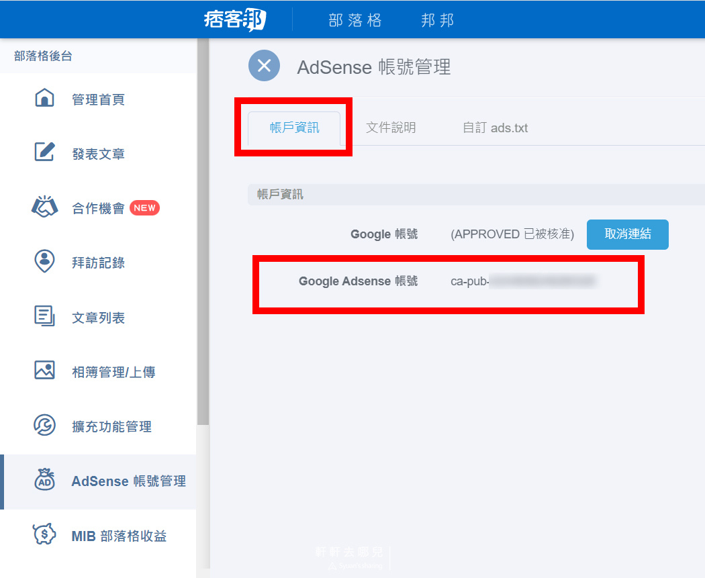Click the 痞客邦 logo
Viewport: 705px width, 578px height.
click(235, 19)
